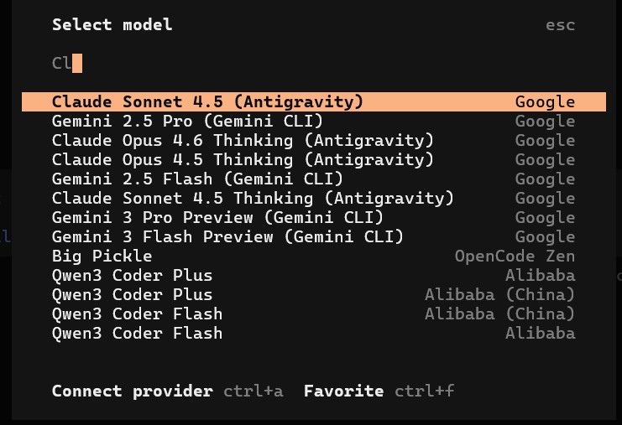Choose Qwen3 Coder Flash from Alibaba

tap(138, 333)
